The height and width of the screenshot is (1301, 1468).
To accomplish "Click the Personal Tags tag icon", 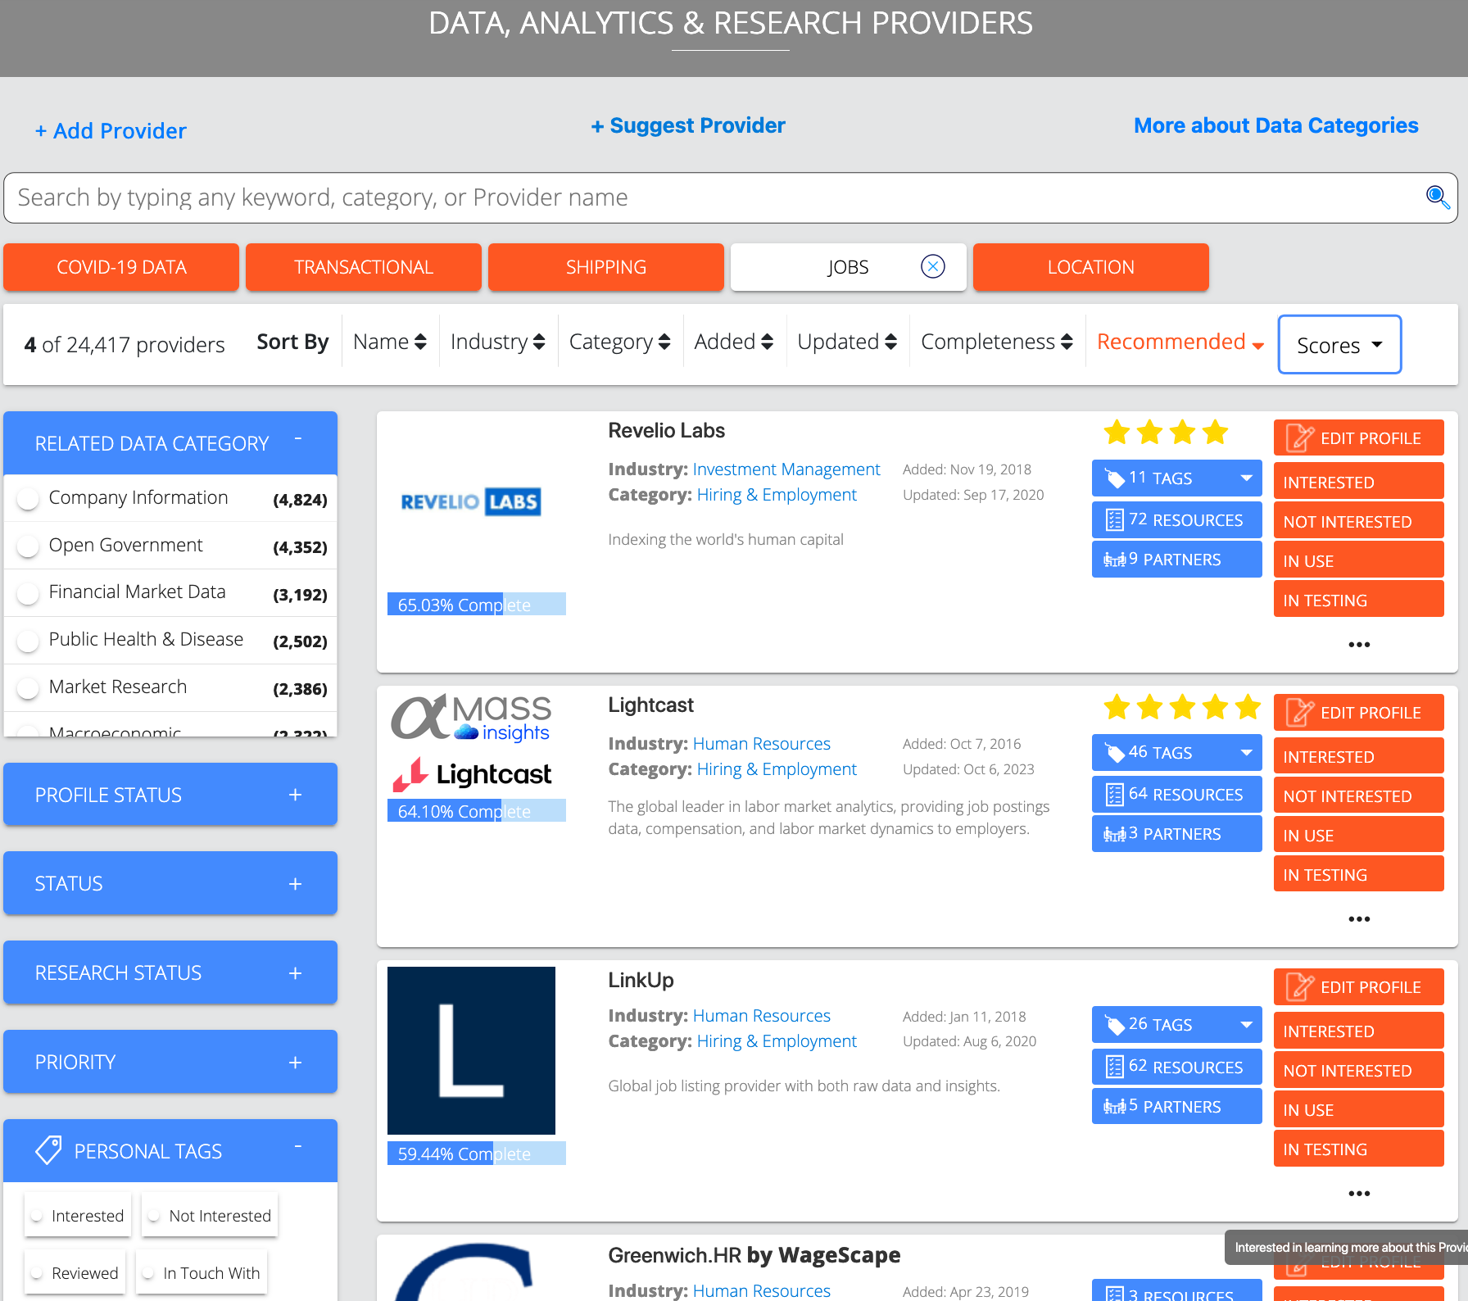I will tap(48, 1150).
